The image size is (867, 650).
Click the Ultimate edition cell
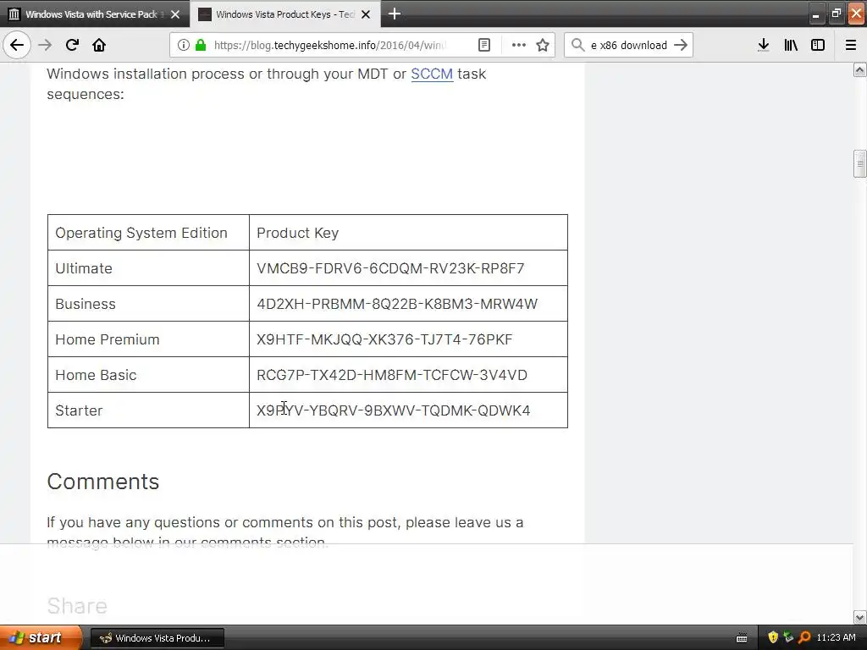(x=148, y=268)
